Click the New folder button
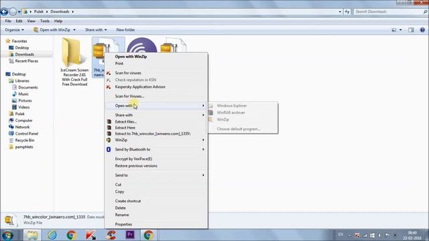The height and width of the screenshot is (241, 429). 125,29
